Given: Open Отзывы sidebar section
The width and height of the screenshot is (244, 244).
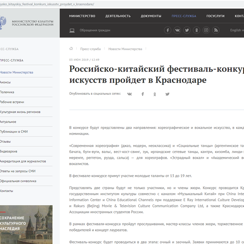Looking at the screenshot, I should (x=5, y=142).
